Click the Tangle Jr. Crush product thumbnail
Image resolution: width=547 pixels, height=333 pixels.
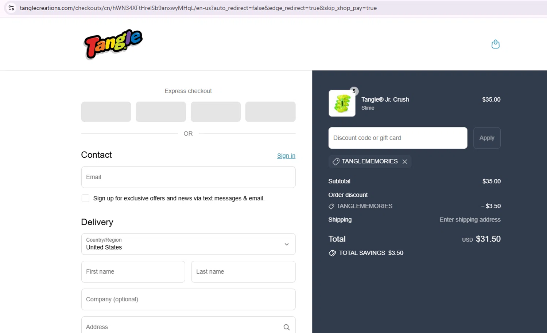click(x=342, y=103)
